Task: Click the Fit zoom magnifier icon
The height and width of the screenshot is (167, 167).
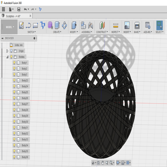Action: (111, 163)
